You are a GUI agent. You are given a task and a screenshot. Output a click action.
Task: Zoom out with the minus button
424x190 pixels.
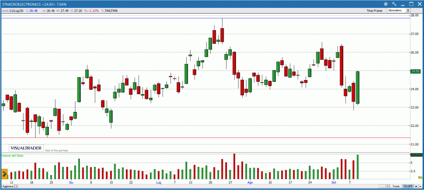coord(421,187)
